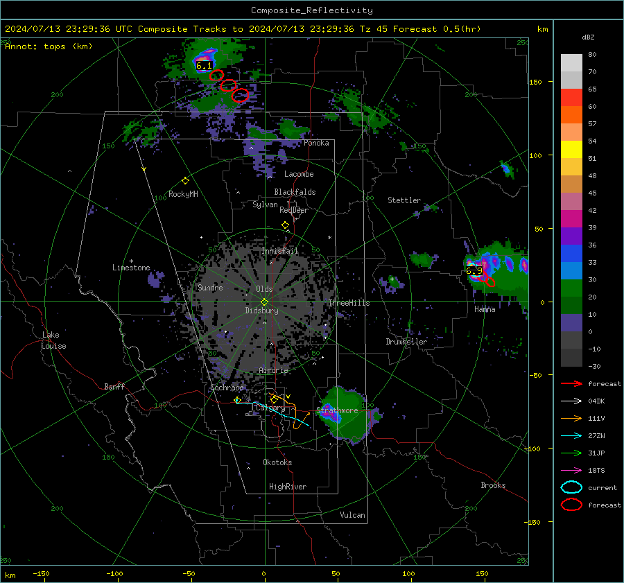Click the Vulcan town label
The width and height of the screenshot is (624, 583).
(x=352, y=515)
